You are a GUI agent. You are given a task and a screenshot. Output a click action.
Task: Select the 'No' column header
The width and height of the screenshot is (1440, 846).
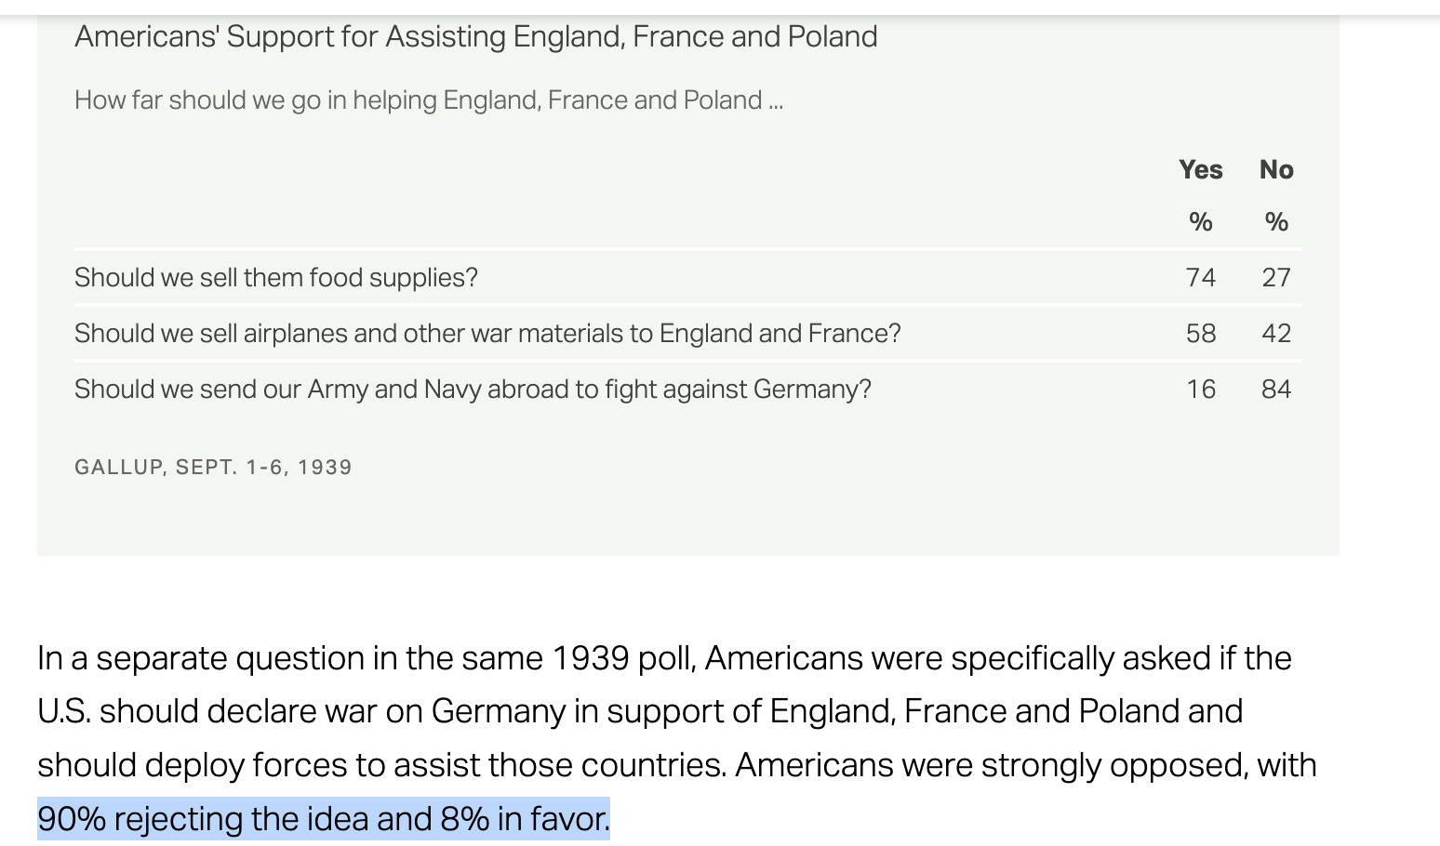coord(1276,169)
